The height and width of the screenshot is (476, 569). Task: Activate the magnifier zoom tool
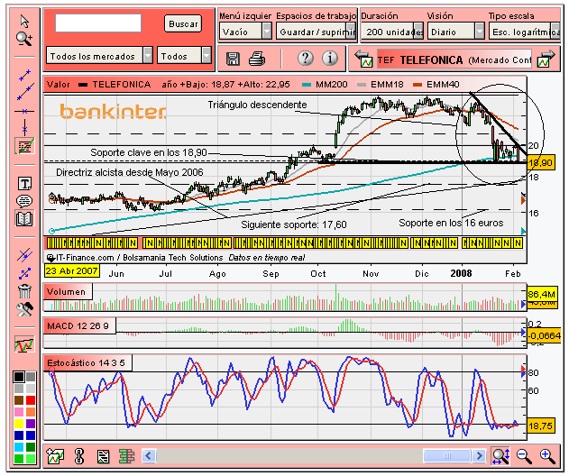[24, 39]
